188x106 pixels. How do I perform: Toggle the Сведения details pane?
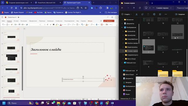tap(180, 14)
